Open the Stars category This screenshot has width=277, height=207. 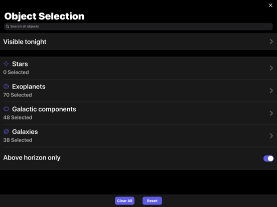click(x=138, y=68)
